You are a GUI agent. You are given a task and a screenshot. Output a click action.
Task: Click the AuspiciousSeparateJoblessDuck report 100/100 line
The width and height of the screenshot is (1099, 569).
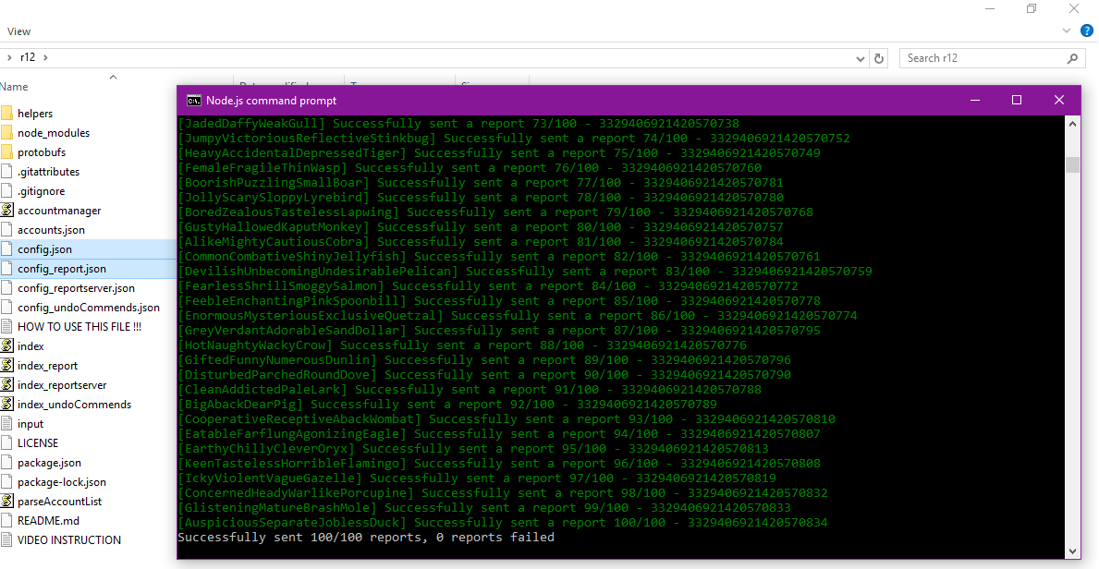502,522
